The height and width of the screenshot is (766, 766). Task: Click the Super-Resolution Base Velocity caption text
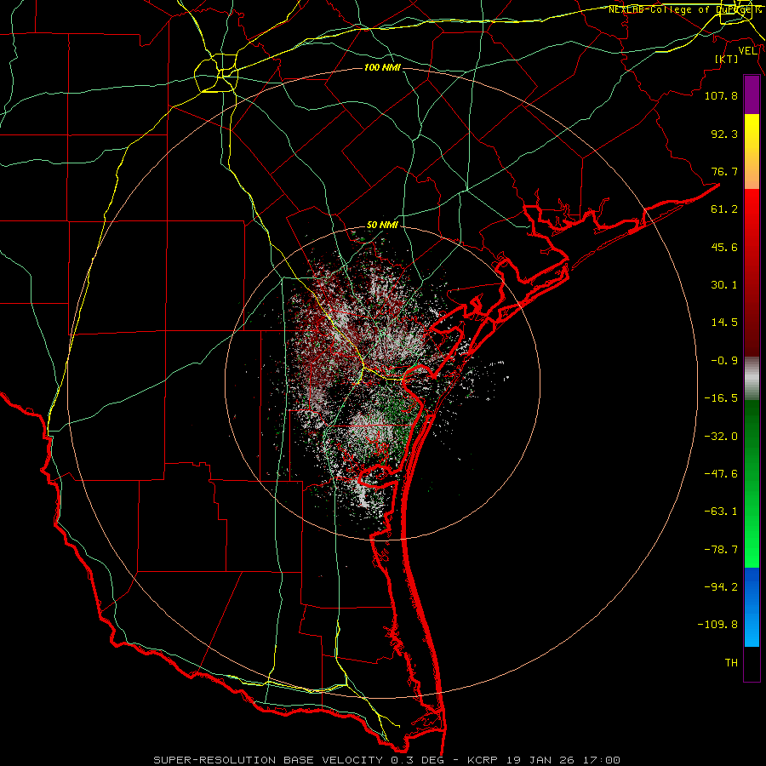coord(387,760)
